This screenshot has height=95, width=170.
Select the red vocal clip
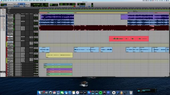click(129, 39)
